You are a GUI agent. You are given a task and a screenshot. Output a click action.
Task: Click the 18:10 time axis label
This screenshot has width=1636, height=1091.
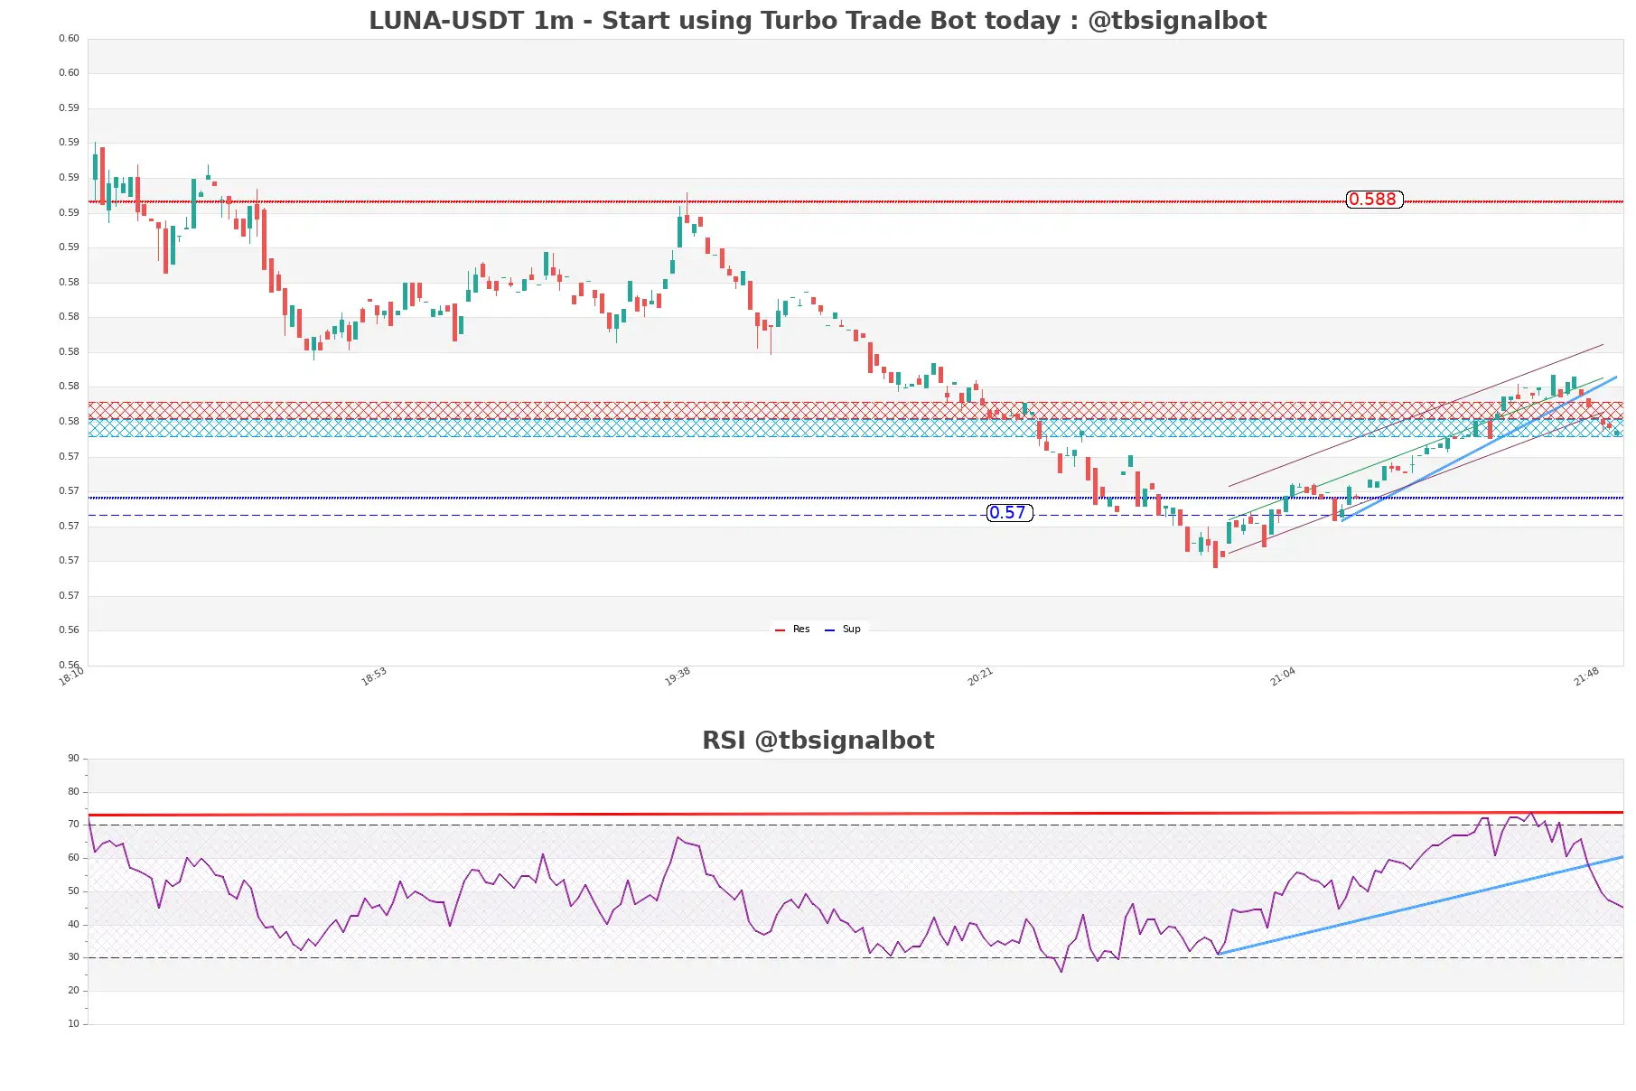[x=71, y=676]
